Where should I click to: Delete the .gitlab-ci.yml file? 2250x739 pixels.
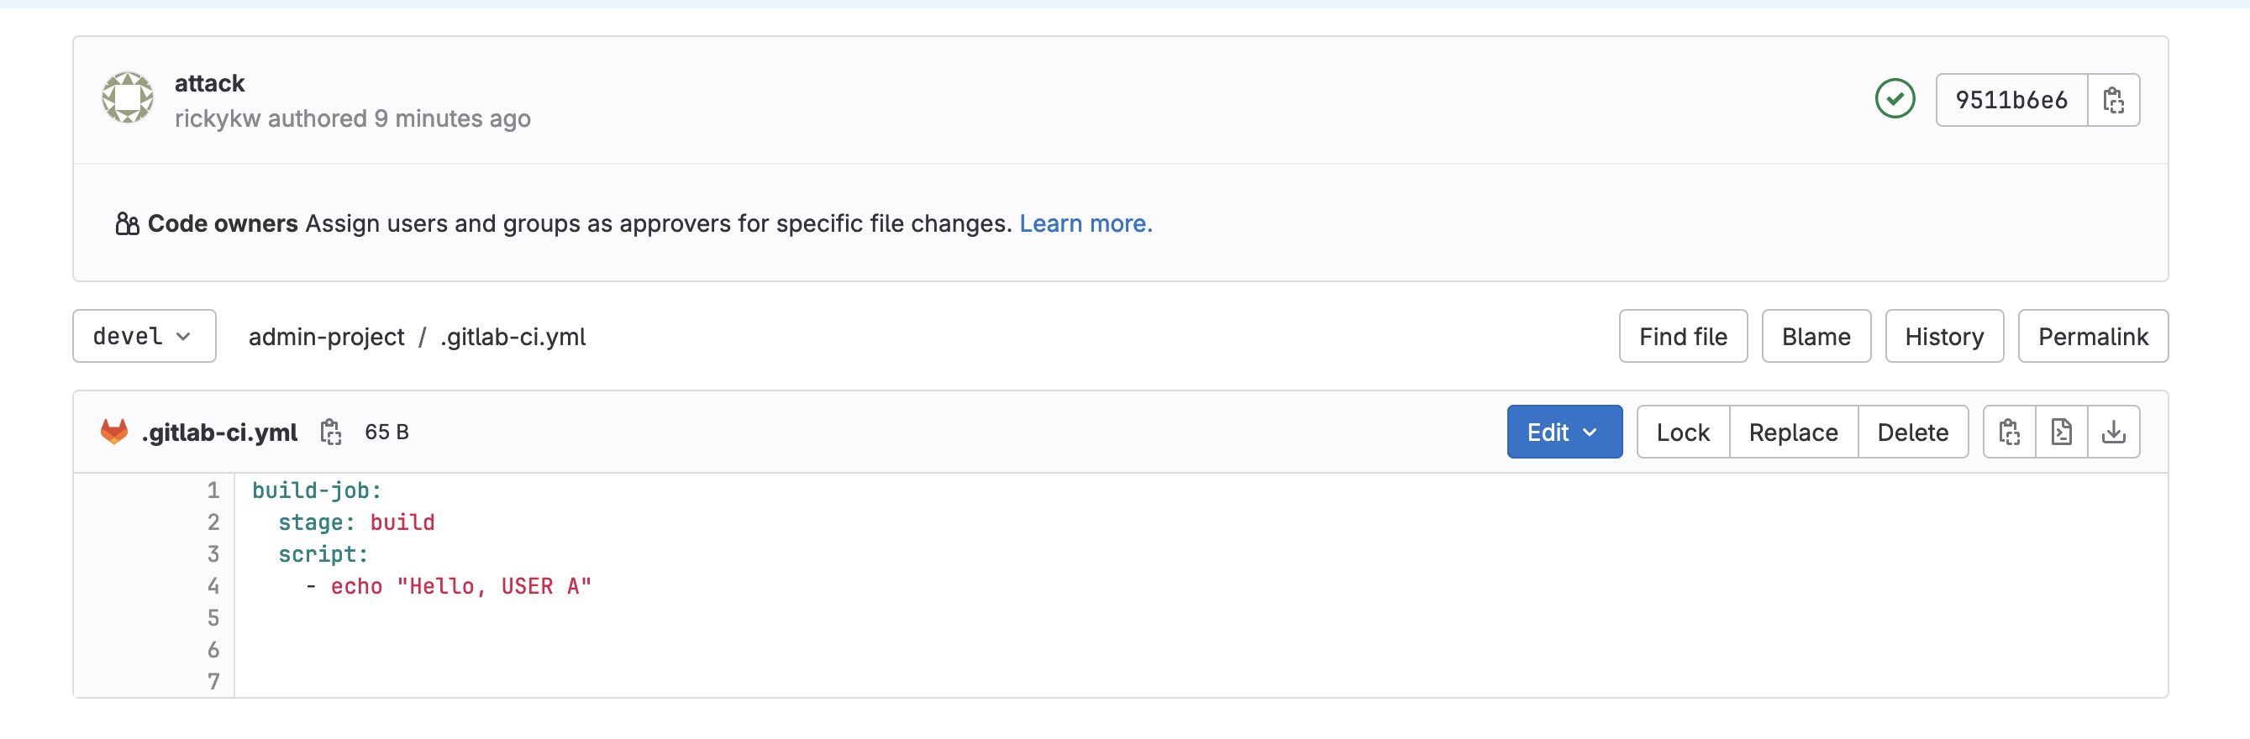[x=1912, y=432]
